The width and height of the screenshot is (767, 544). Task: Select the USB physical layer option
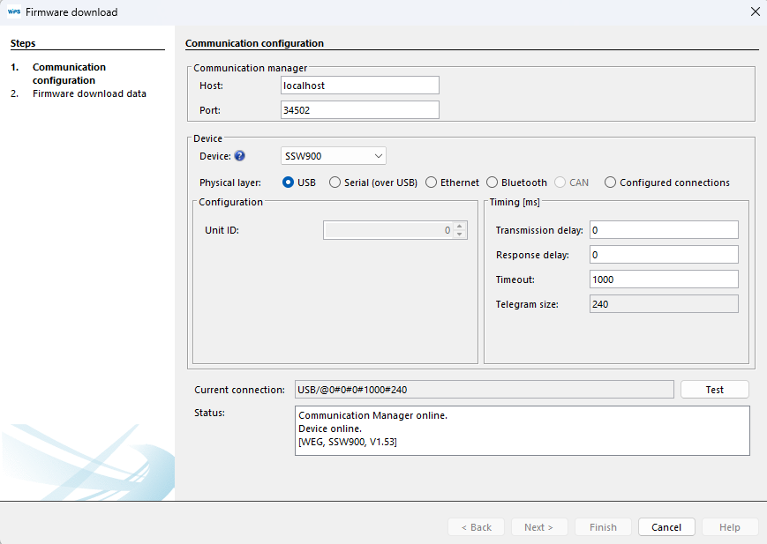point(289,183)
